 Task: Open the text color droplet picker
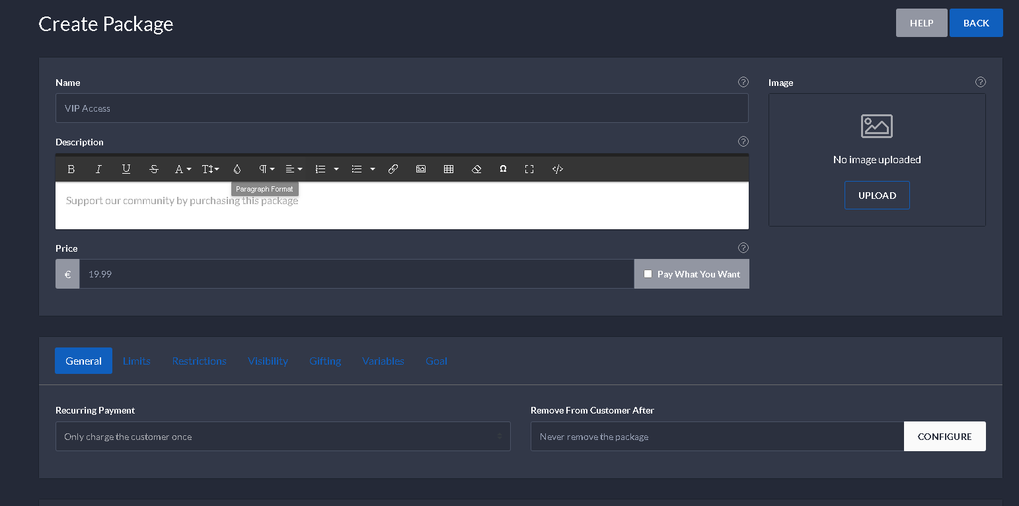[x=237, y=169]
